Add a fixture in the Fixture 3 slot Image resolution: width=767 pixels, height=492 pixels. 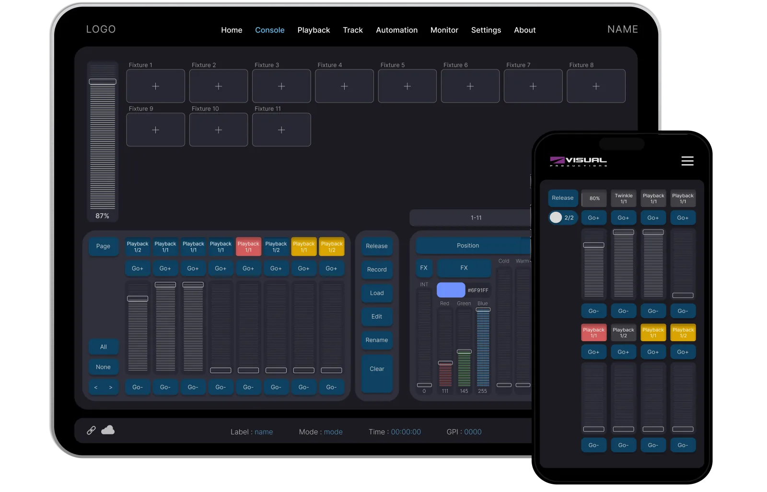point(281,86)
